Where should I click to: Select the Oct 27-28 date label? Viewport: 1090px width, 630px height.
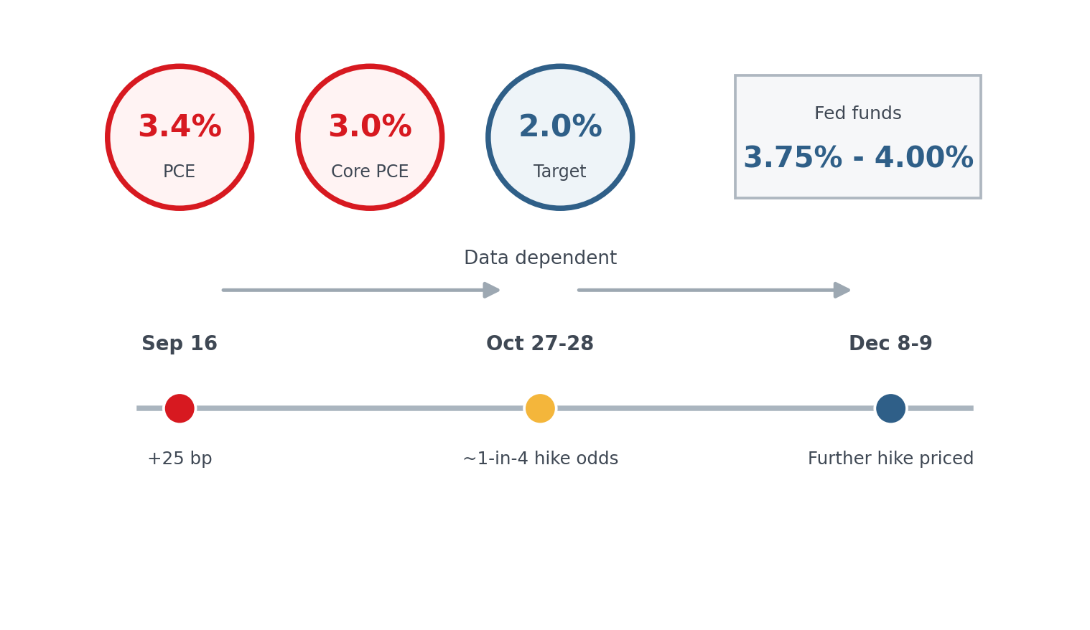(x=540, y=344)
